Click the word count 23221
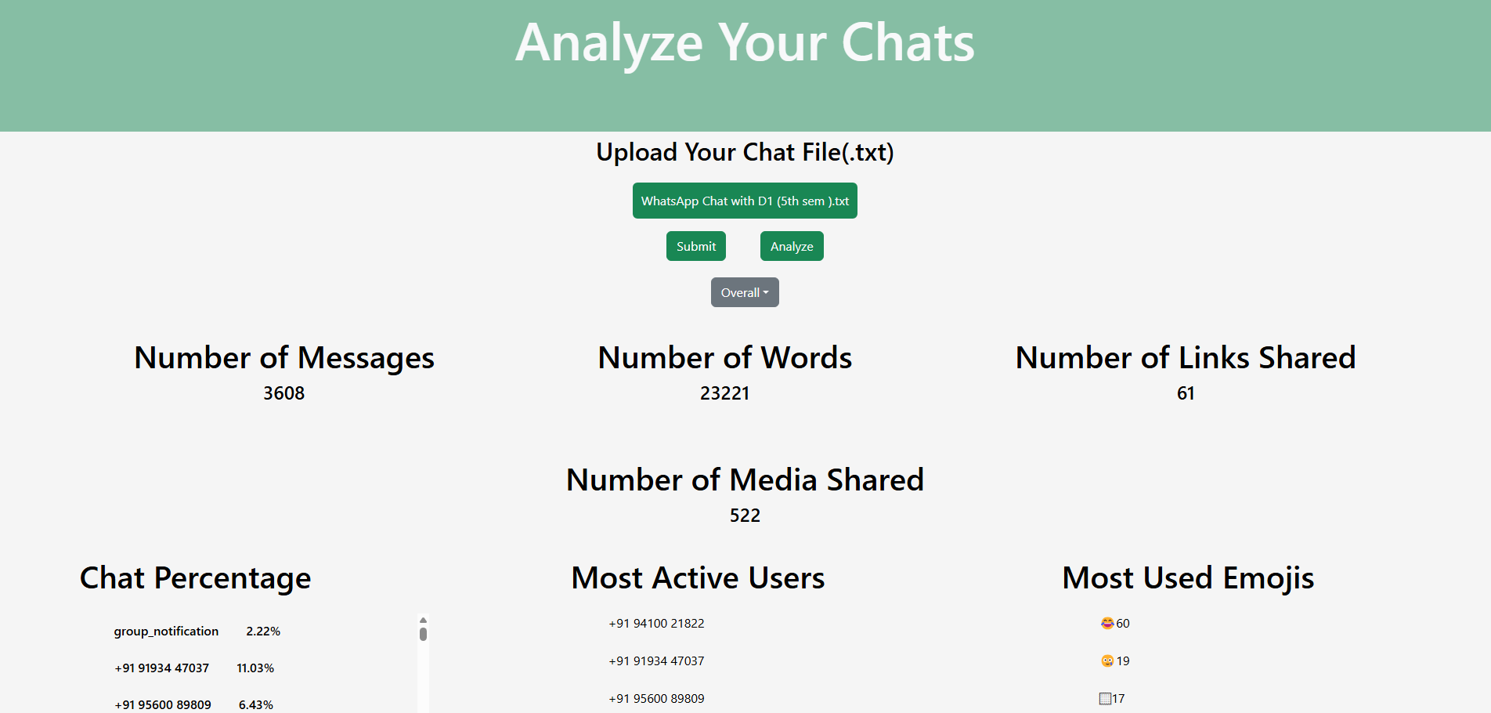The image size is (1491, 713). pos(724,393)
